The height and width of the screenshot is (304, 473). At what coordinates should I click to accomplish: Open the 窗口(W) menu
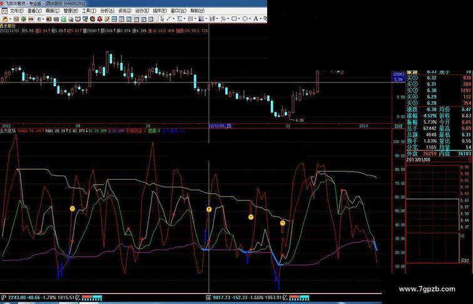click(x=178, y=11)
